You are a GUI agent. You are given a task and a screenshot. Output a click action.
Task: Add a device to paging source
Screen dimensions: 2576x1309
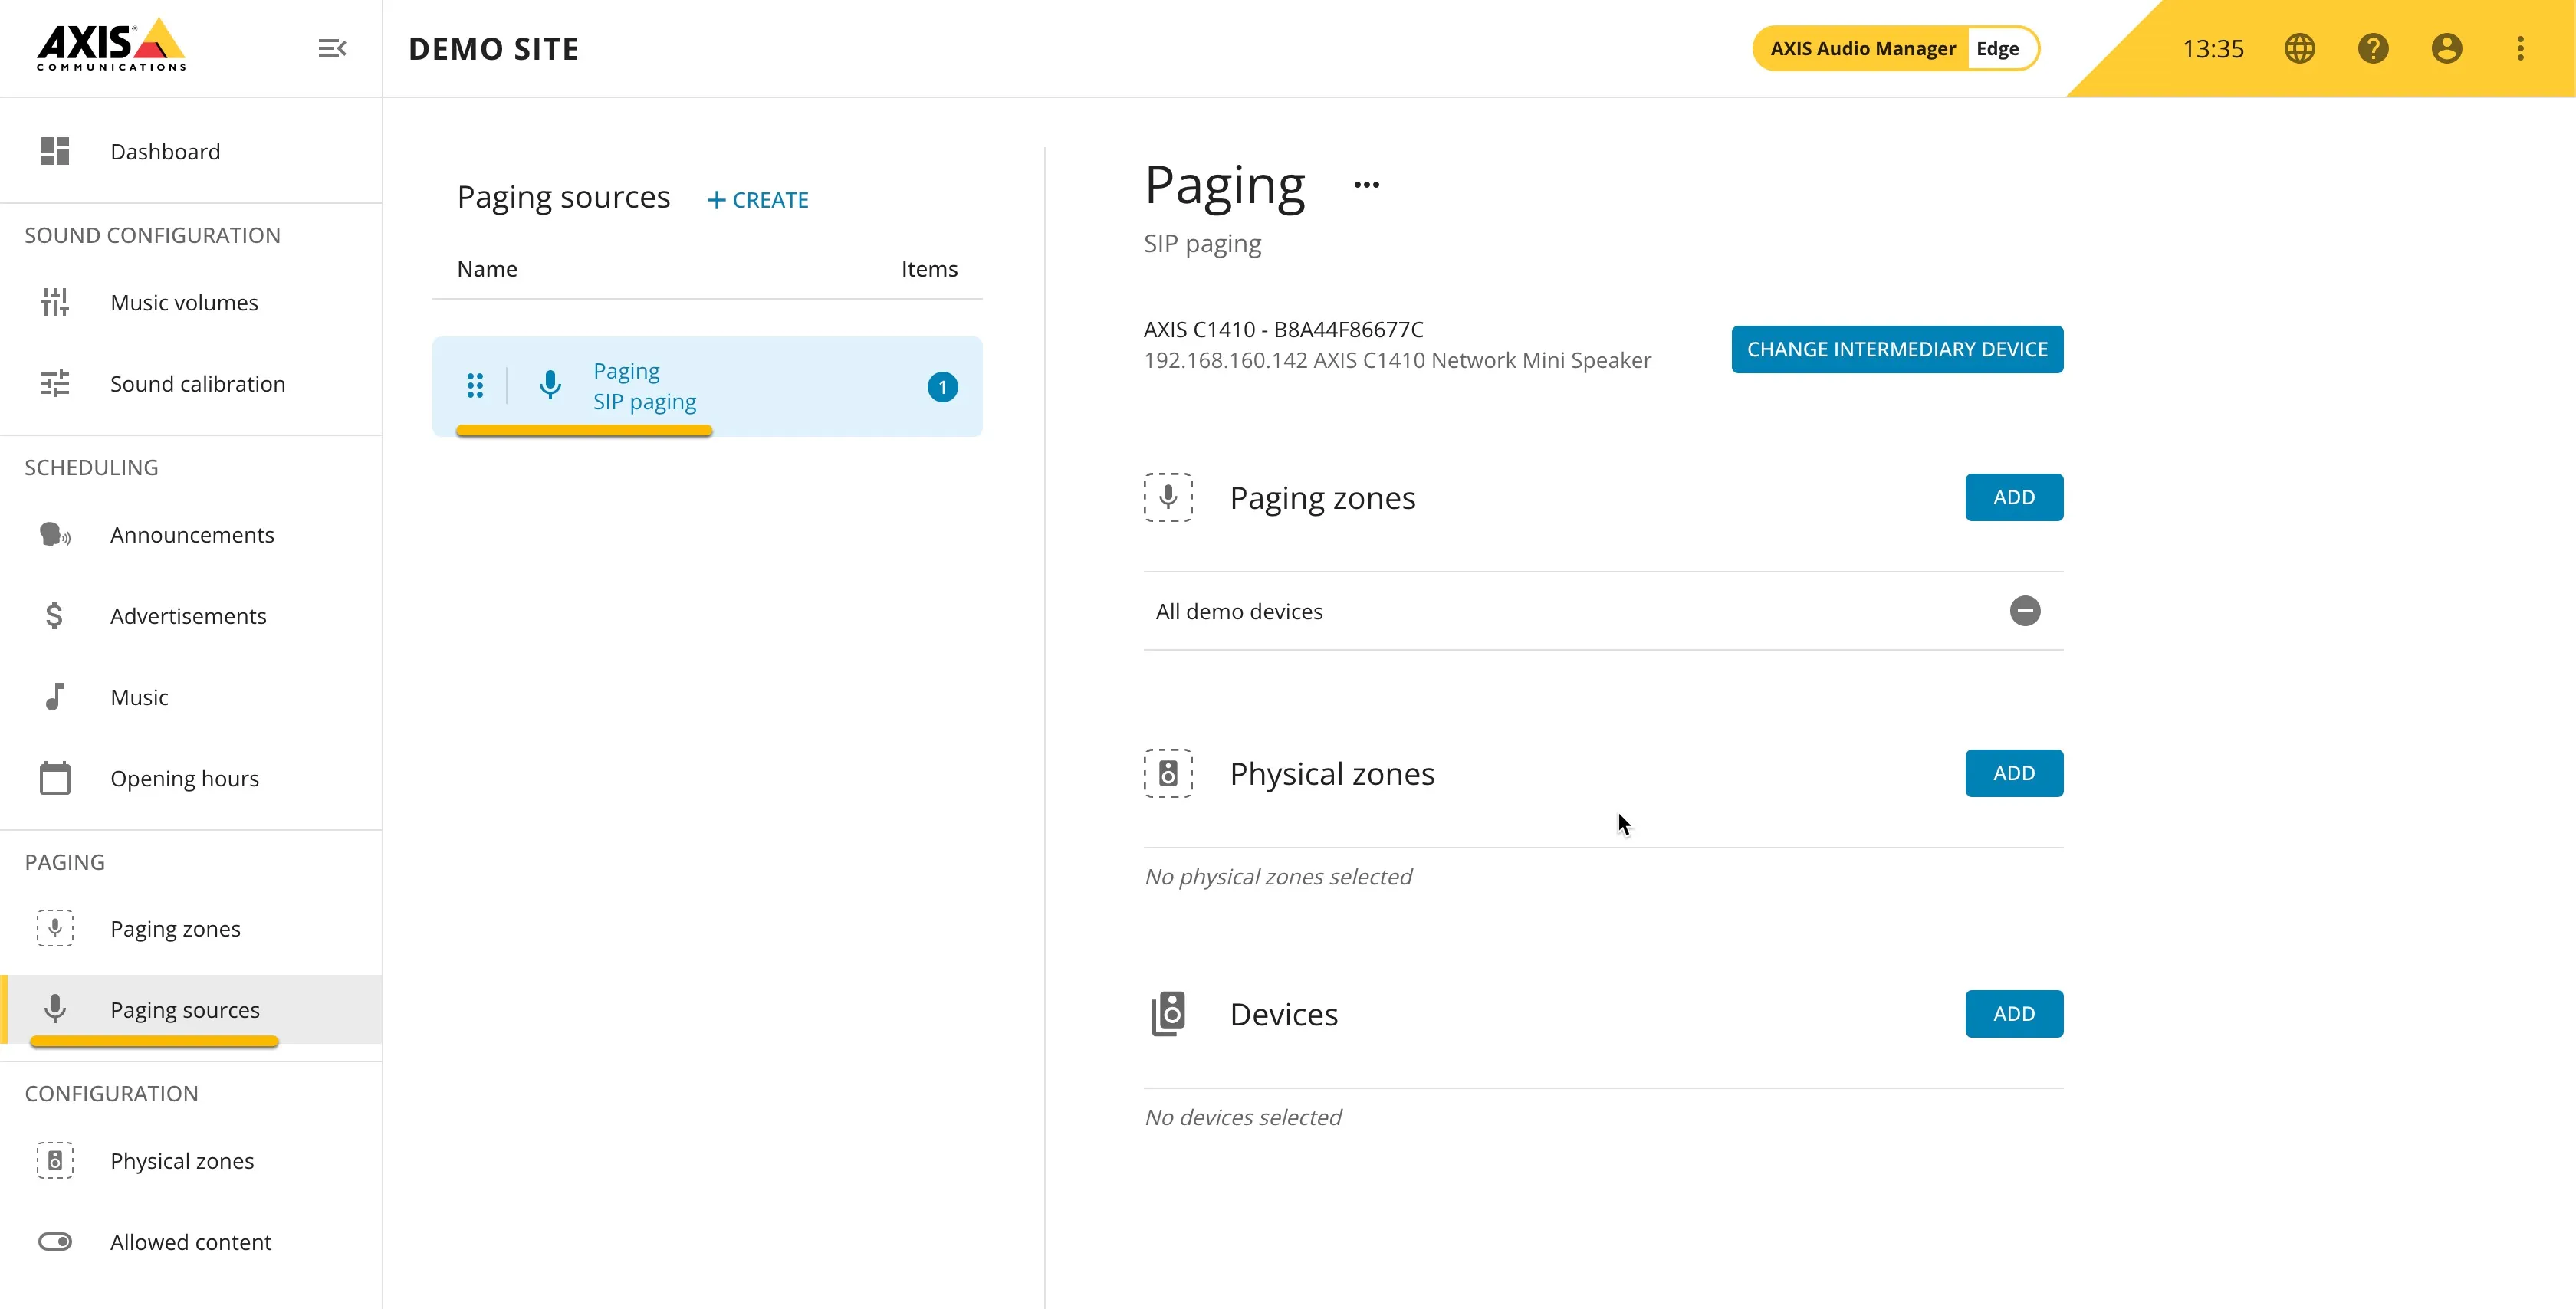(x=2013, y=1013)
